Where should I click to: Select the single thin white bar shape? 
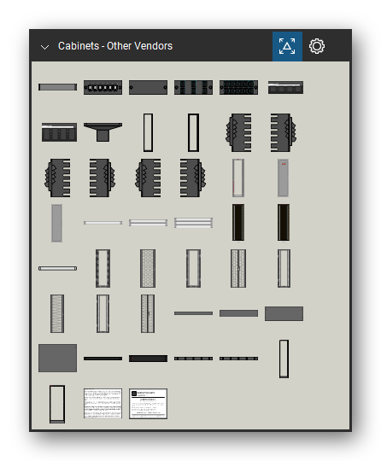click(x=103, y=223)
